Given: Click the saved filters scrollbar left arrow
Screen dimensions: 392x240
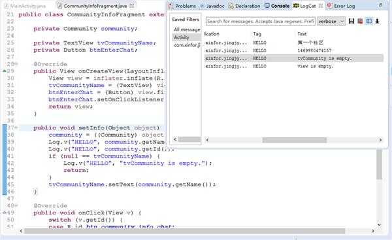Looking at the screenshot, I should 175,139.
